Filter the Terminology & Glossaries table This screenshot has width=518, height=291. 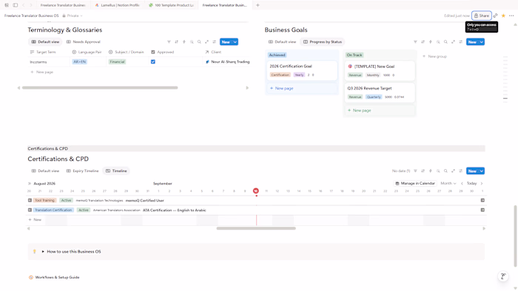(x=169, y=42)
